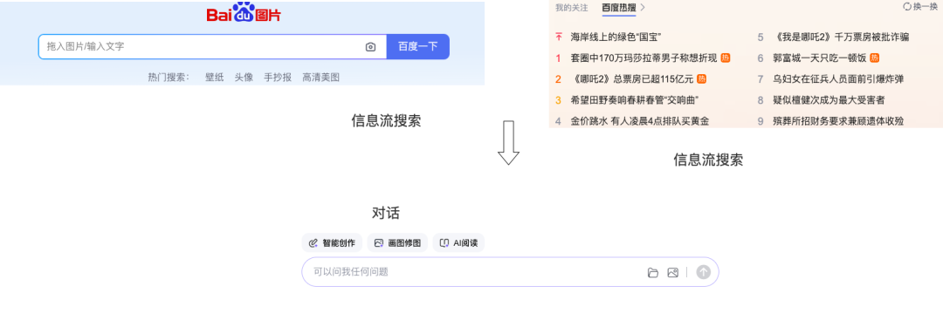Open headline 疑似檀健次成为最大受害者

click(x=829, y=100)
